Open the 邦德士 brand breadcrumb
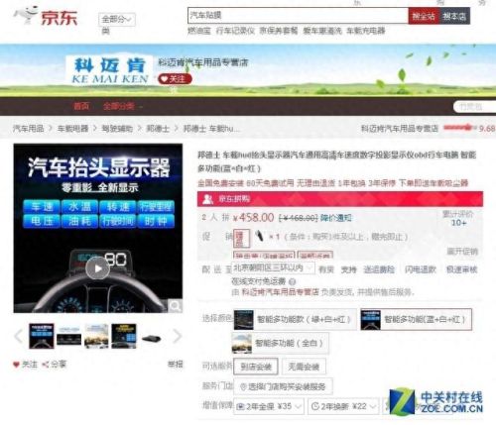 (158, 128)
